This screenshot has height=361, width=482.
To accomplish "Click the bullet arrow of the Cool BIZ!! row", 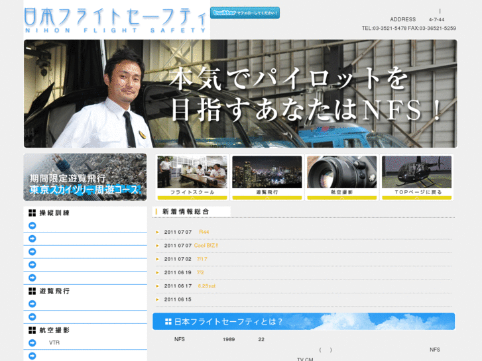I will 157,246.
